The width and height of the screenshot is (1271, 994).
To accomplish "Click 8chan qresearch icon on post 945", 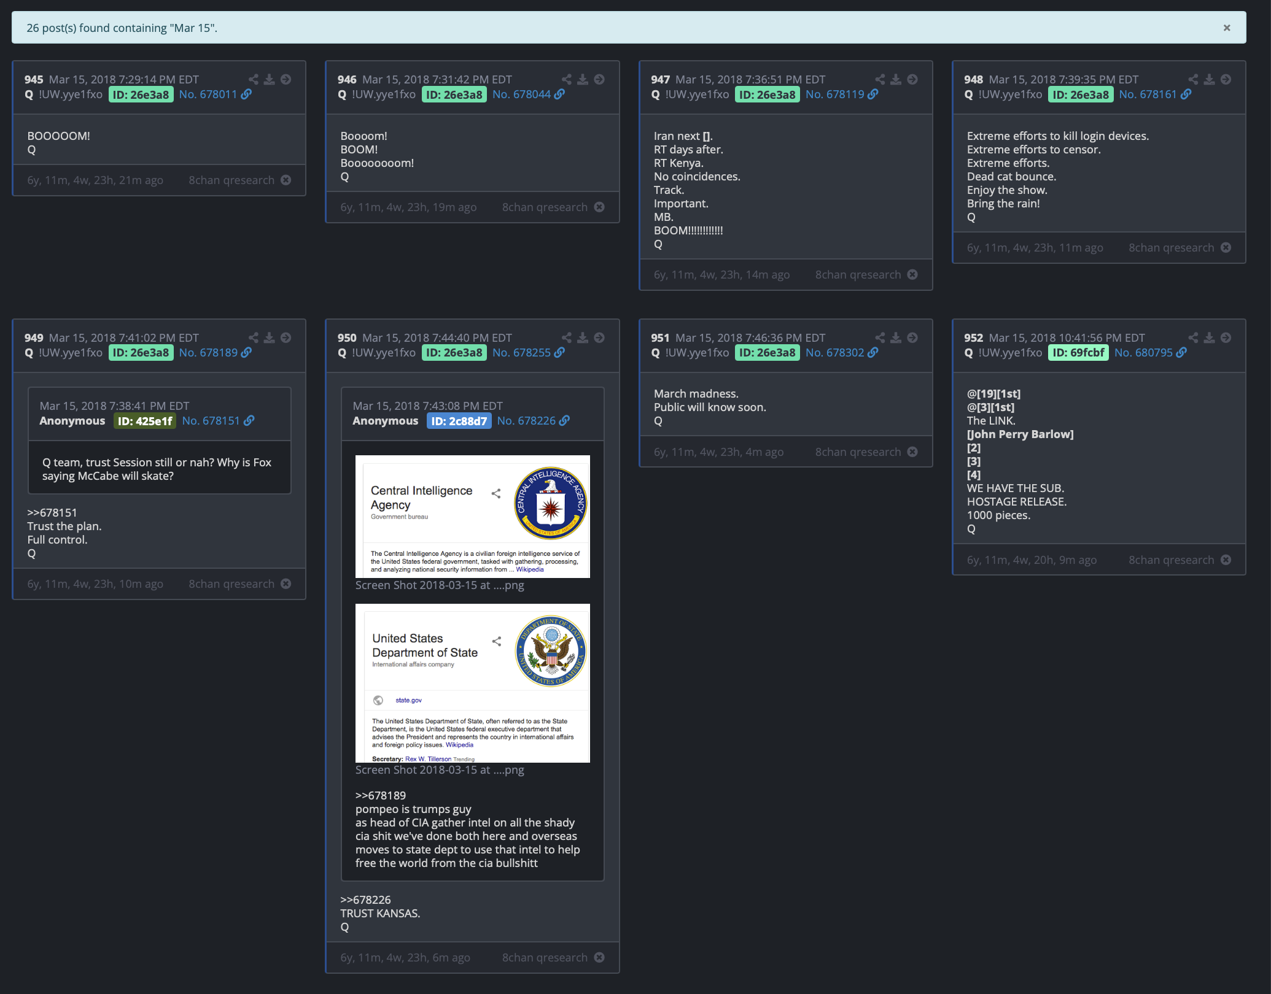I will tap(286, 180).
